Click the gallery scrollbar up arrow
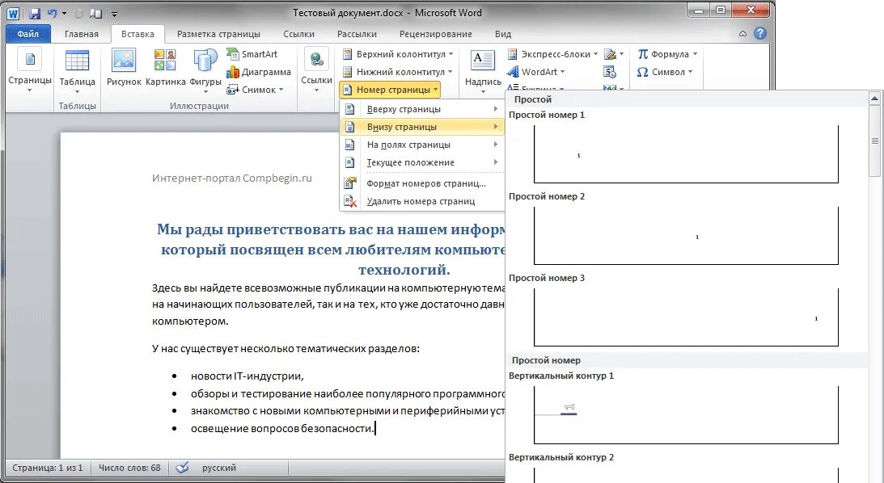The width and height of the screenshot is (884, 483). 874,99
